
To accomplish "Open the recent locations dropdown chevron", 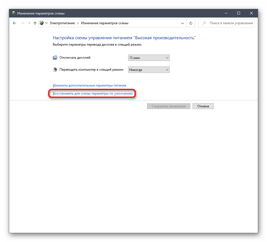I will [29, 23].
